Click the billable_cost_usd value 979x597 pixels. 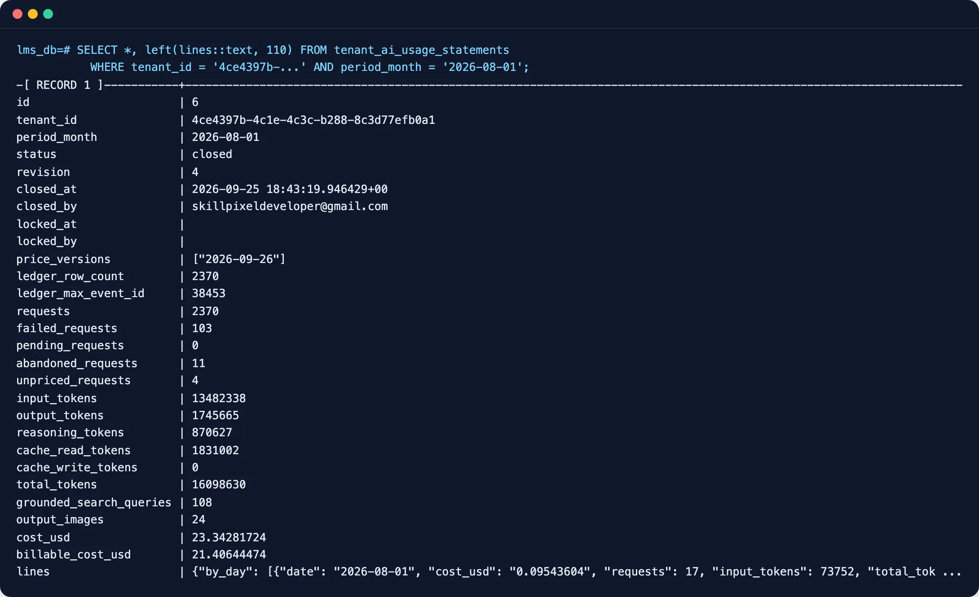click(229, 554)
